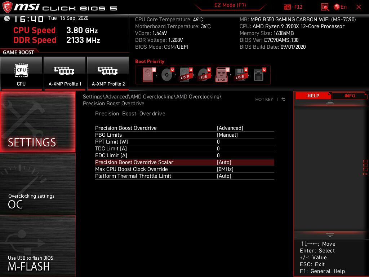
Task: Select network boot device icon
Action: tap(259, 75)
